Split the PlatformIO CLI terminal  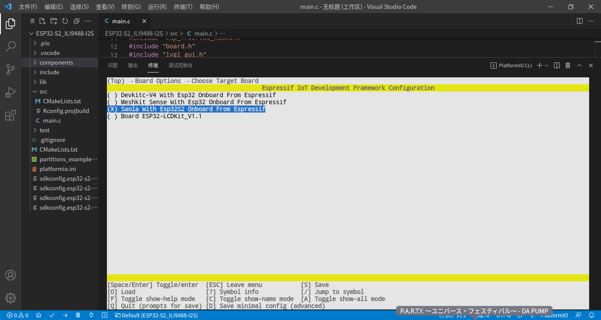point(557,65)
